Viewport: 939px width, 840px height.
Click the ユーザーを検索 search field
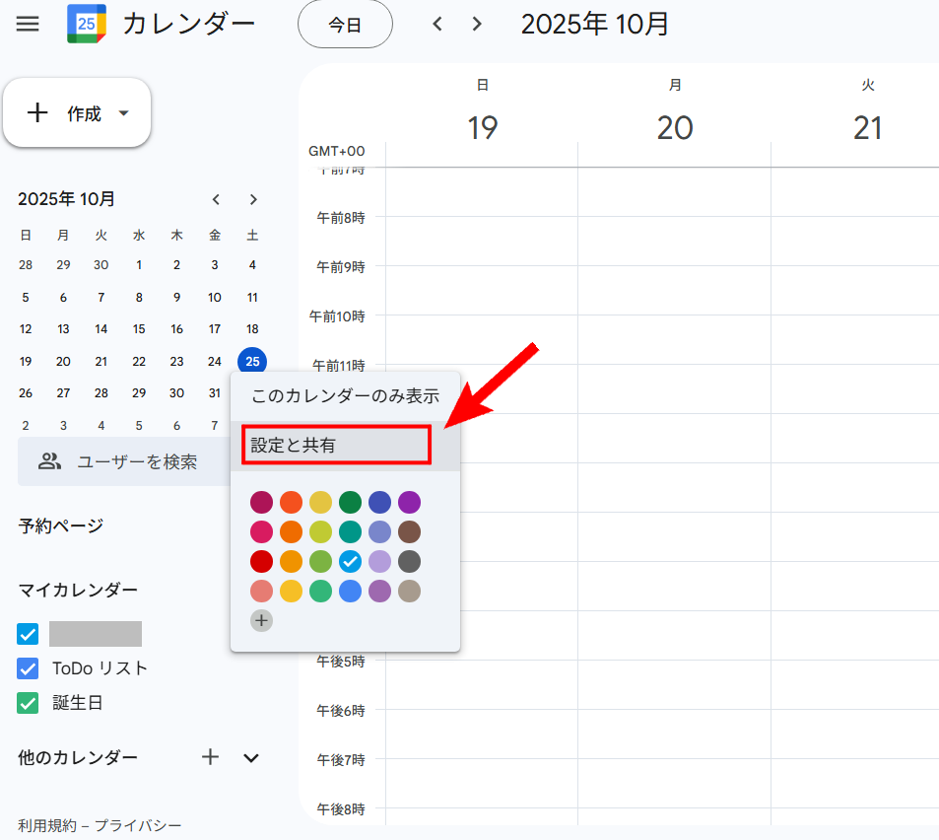pos(123,461)
